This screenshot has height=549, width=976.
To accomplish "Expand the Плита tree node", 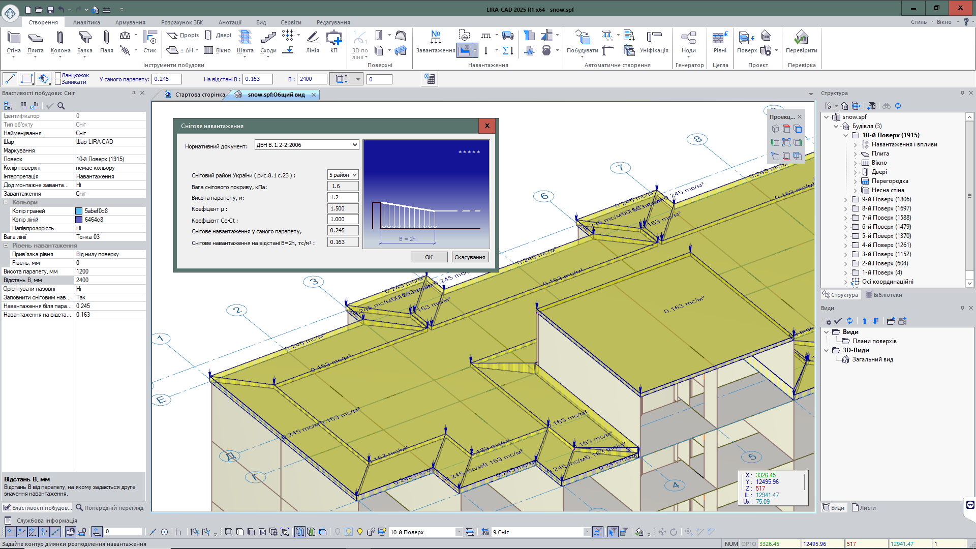I will pyautogui.click(x=856, y=154).
